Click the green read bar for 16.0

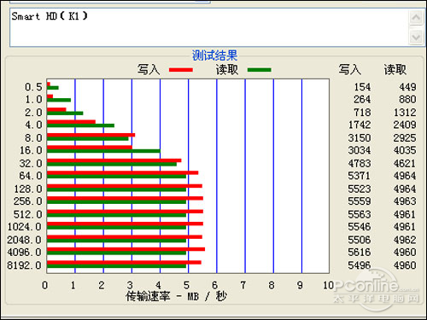click(103, 151)
